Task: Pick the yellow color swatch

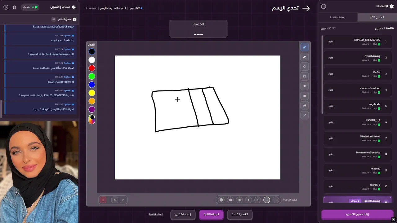Action: tap(92, 93)
